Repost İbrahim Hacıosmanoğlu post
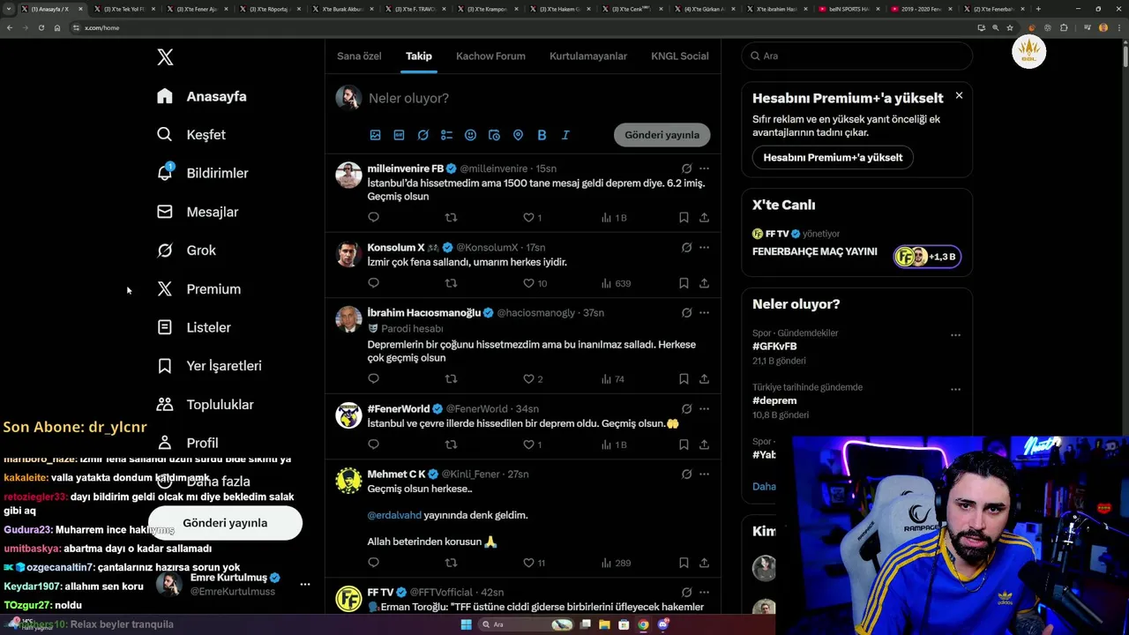This screenshot has width=1129, height=635. point(451,379)
